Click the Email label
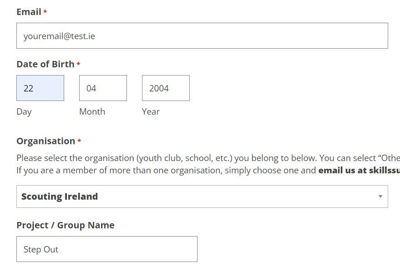This screenshot has width=400, height=272. [29, 12]
